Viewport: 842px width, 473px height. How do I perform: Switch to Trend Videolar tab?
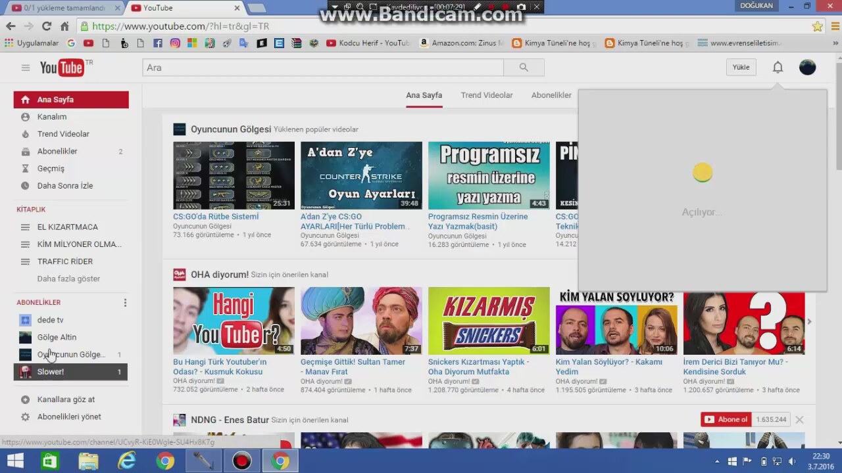pyautogui.click(x=487, y=95)
